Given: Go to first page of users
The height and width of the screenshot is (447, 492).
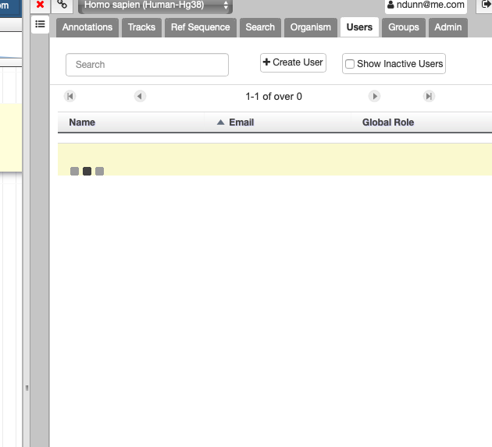Looking at the screenshot, I should [x=70, y=96].
